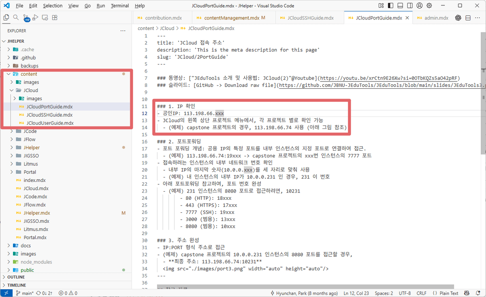Click the main branch indicator in status bar
Image resolution: width=486 pixels, height=297 pixels.
[24, 293]
